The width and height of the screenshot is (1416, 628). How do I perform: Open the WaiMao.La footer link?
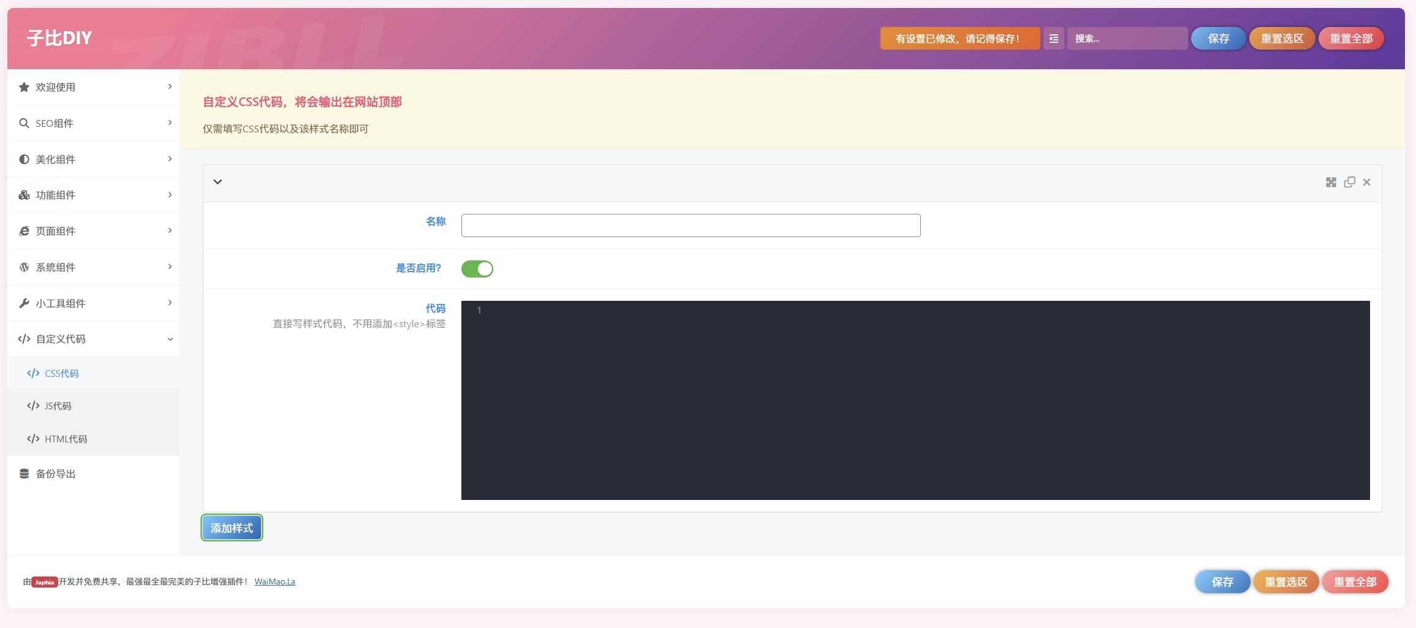(x=274, y=581)
